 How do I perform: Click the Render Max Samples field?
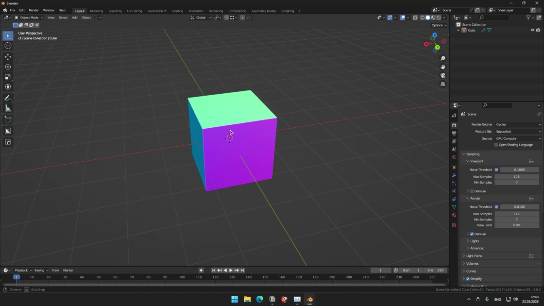[x=516, y=214]
